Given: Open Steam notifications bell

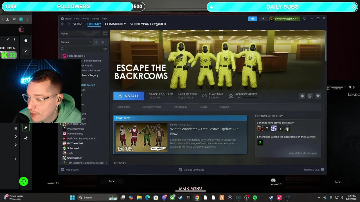Looking at the screenshot, I should point(263,19).
